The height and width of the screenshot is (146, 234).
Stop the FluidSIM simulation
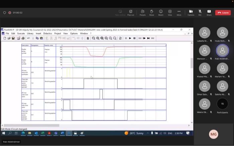point(126,38)
